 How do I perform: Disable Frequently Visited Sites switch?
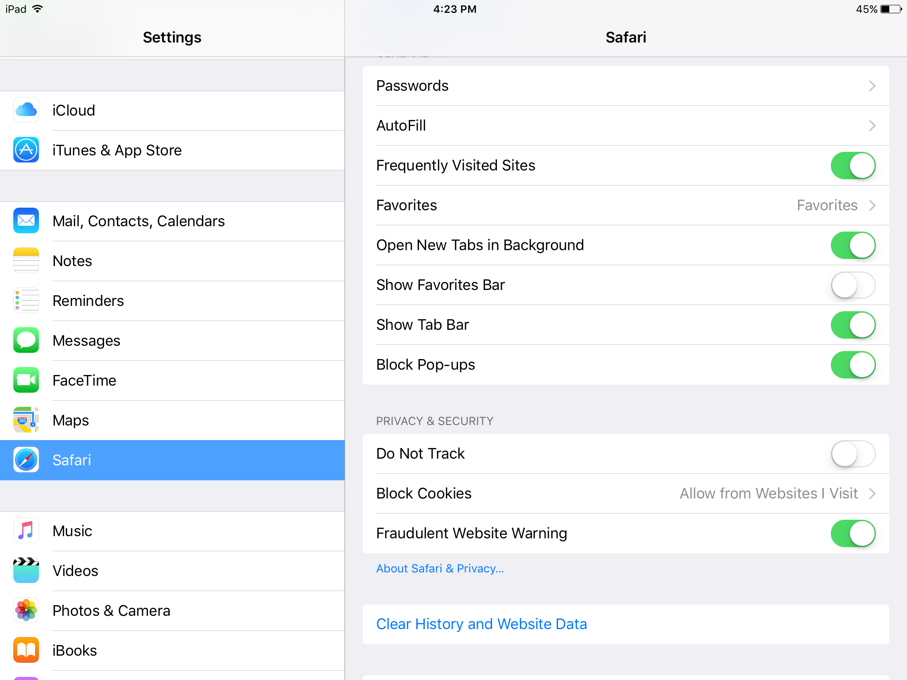click(853, 166)
